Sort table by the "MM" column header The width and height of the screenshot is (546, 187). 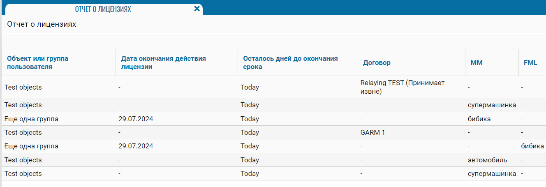tap(476, 63)
